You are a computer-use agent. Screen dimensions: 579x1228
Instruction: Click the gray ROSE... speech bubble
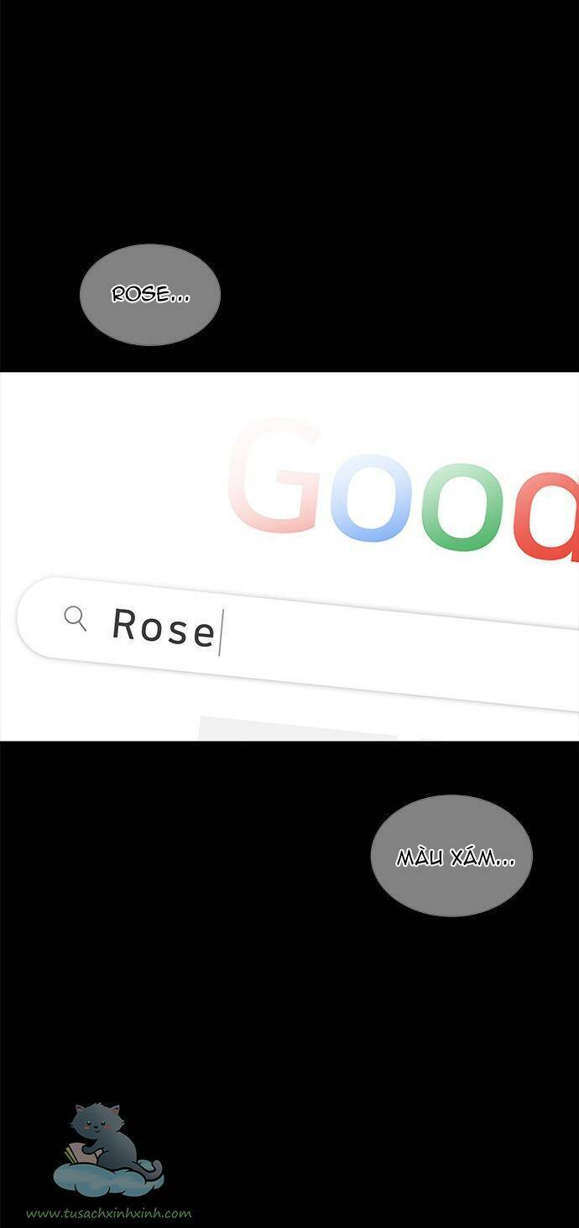click(x=150, y=295)
